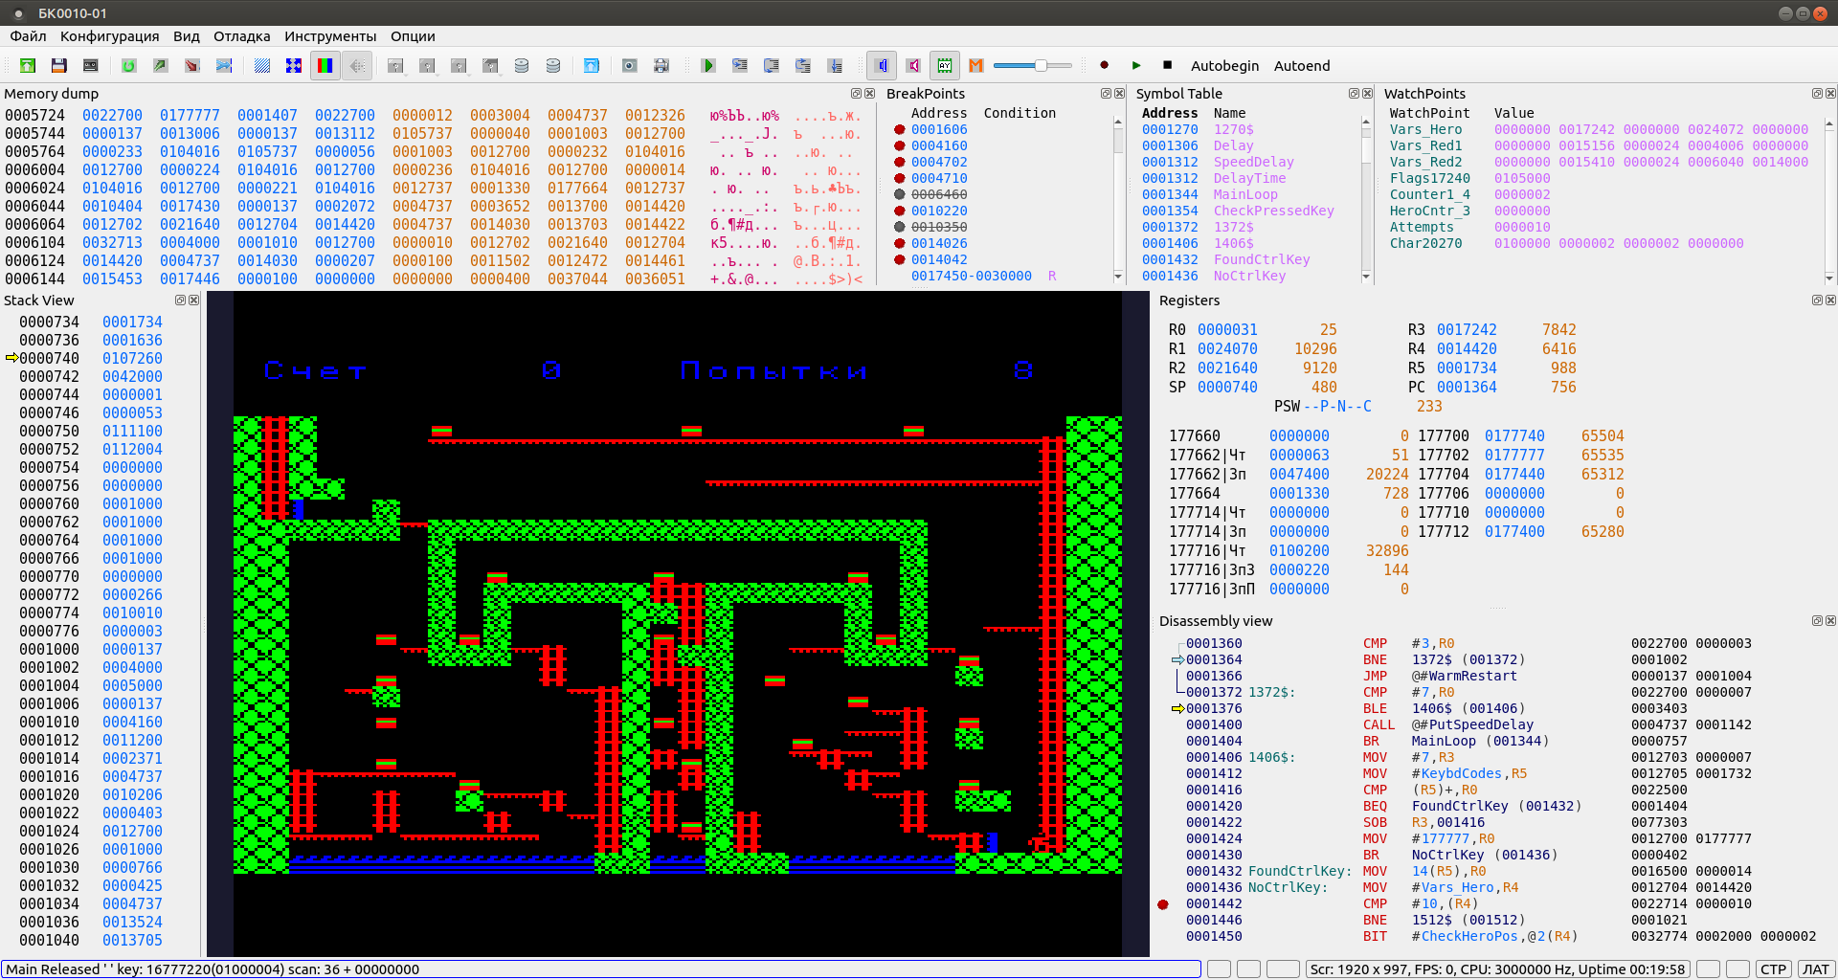
Task: Click BreakPoints list scroll-up arrow
Action: coord(1118,122)
